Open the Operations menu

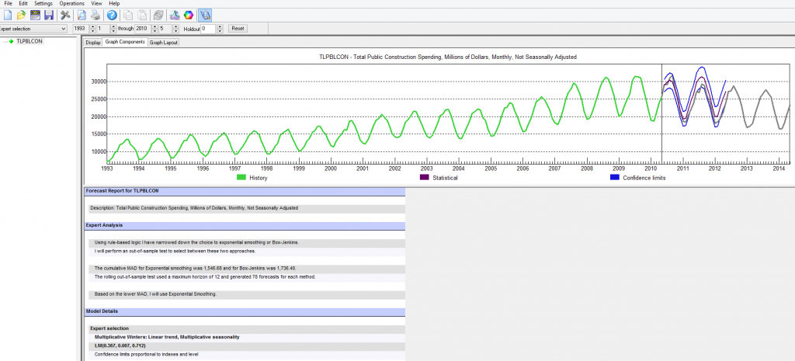click(x=71, y=4)
